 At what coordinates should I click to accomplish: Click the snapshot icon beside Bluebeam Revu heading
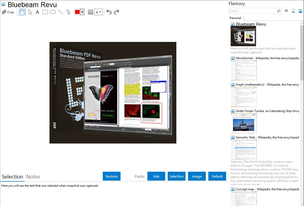[3, 4]
